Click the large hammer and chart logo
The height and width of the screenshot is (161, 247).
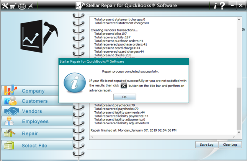click(39, 36)
